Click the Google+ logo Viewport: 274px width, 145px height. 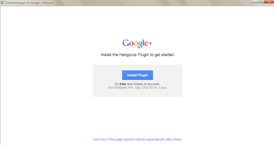pyautogui.click(x=137, y=43)
